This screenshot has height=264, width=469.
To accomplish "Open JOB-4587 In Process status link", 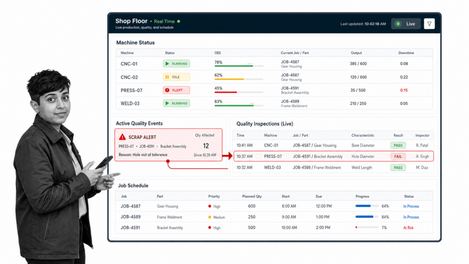I will pyautogui.click(x=411, y=206).
